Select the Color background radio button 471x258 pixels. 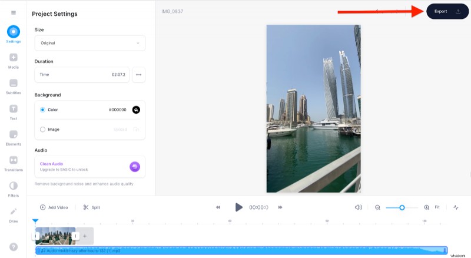coord(42,110)
